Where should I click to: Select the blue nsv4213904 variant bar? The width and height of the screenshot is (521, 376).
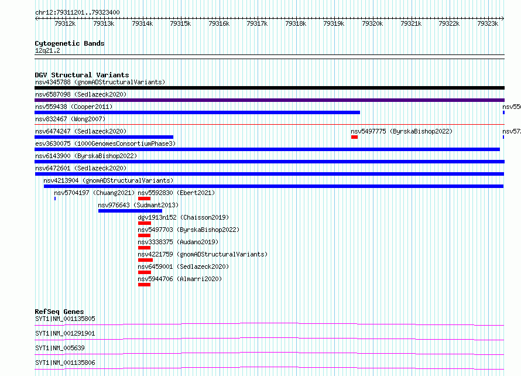click(274, 186)
